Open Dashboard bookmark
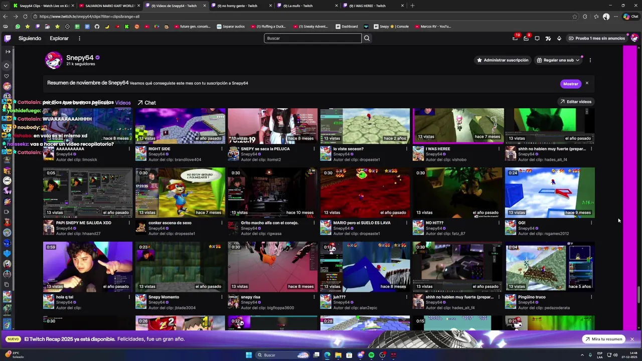The height and width of the screenshot is (361, 642). 347,27
